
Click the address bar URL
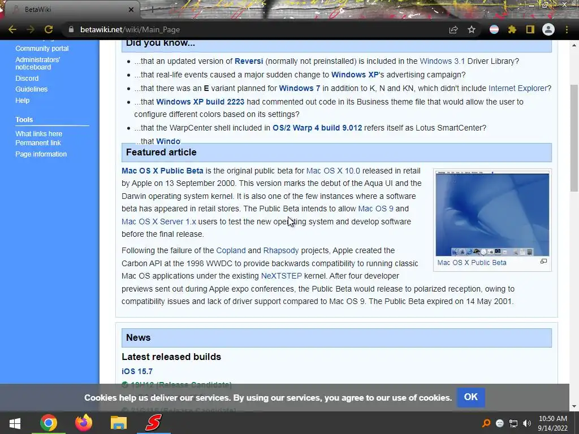coord(130,29)
